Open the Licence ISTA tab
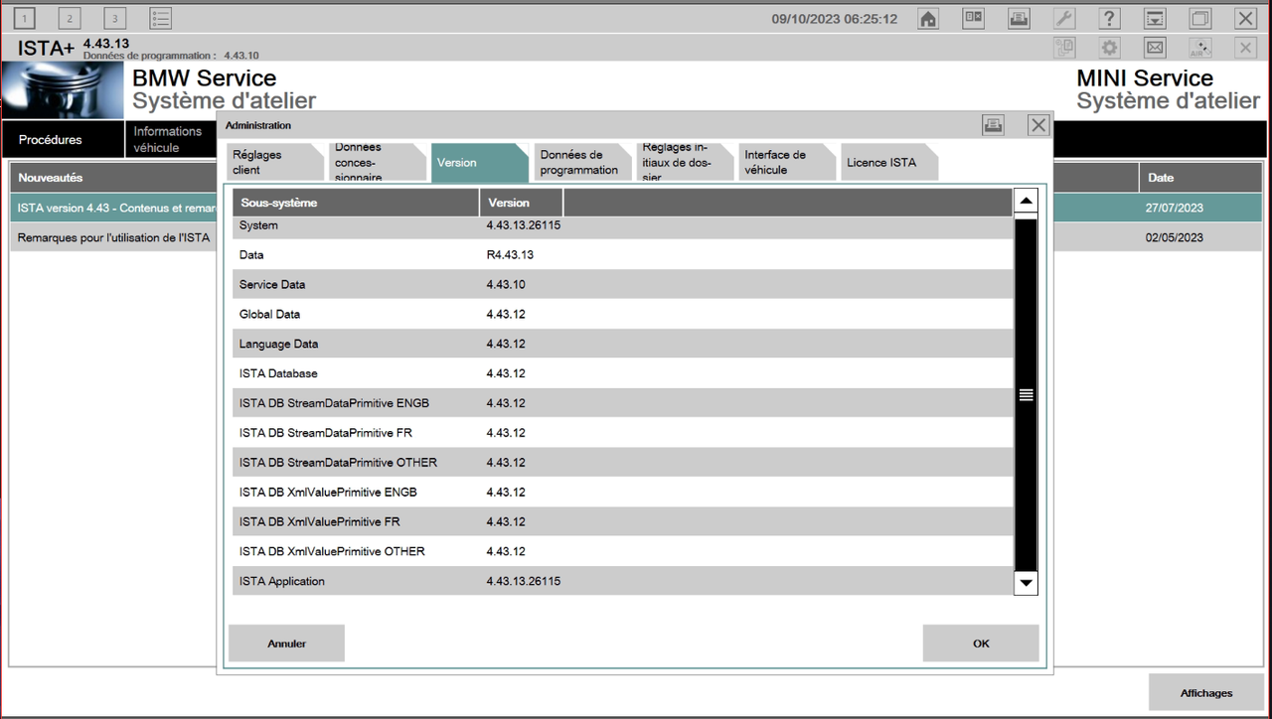Image resolution: width=1272 pixels, height=719 pixels. pos(889,162)
